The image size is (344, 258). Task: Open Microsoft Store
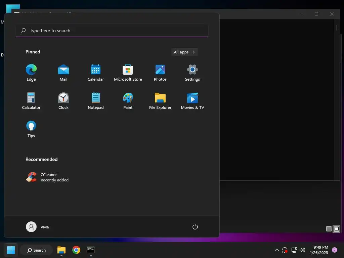[128, 73]
